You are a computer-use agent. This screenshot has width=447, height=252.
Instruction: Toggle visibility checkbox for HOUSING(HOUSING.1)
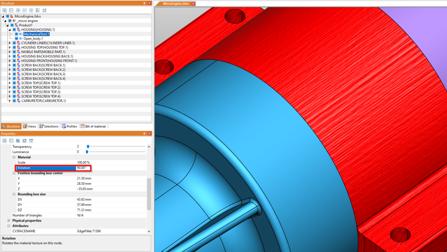14,30
